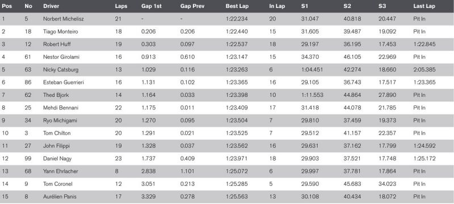Click Tom Coronel's car number 9
The width and height of the screenshot is (454, 204).
point(26,184)
